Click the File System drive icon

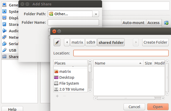tap(56, 83)
